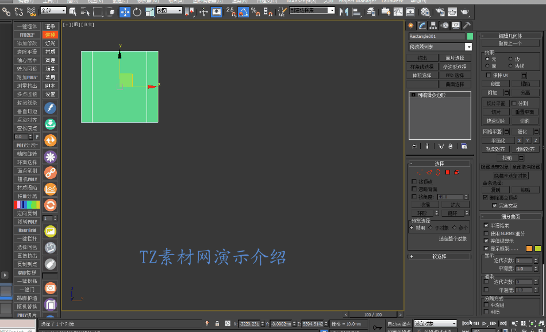This screenshot has width=546, height=332.
Task: Open the 修改器列表 dropdown
Action: coord(440,47)
